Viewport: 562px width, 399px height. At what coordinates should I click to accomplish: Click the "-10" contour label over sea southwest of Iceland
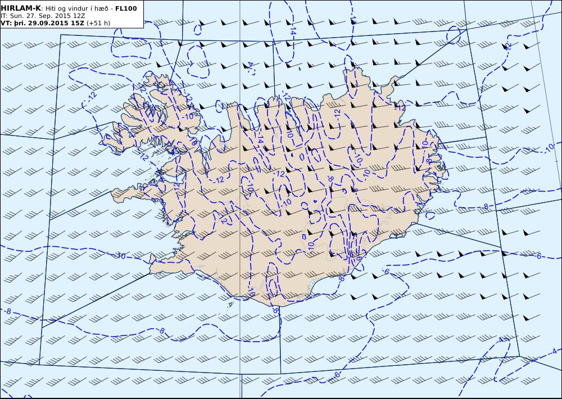[x=120, y=256]
